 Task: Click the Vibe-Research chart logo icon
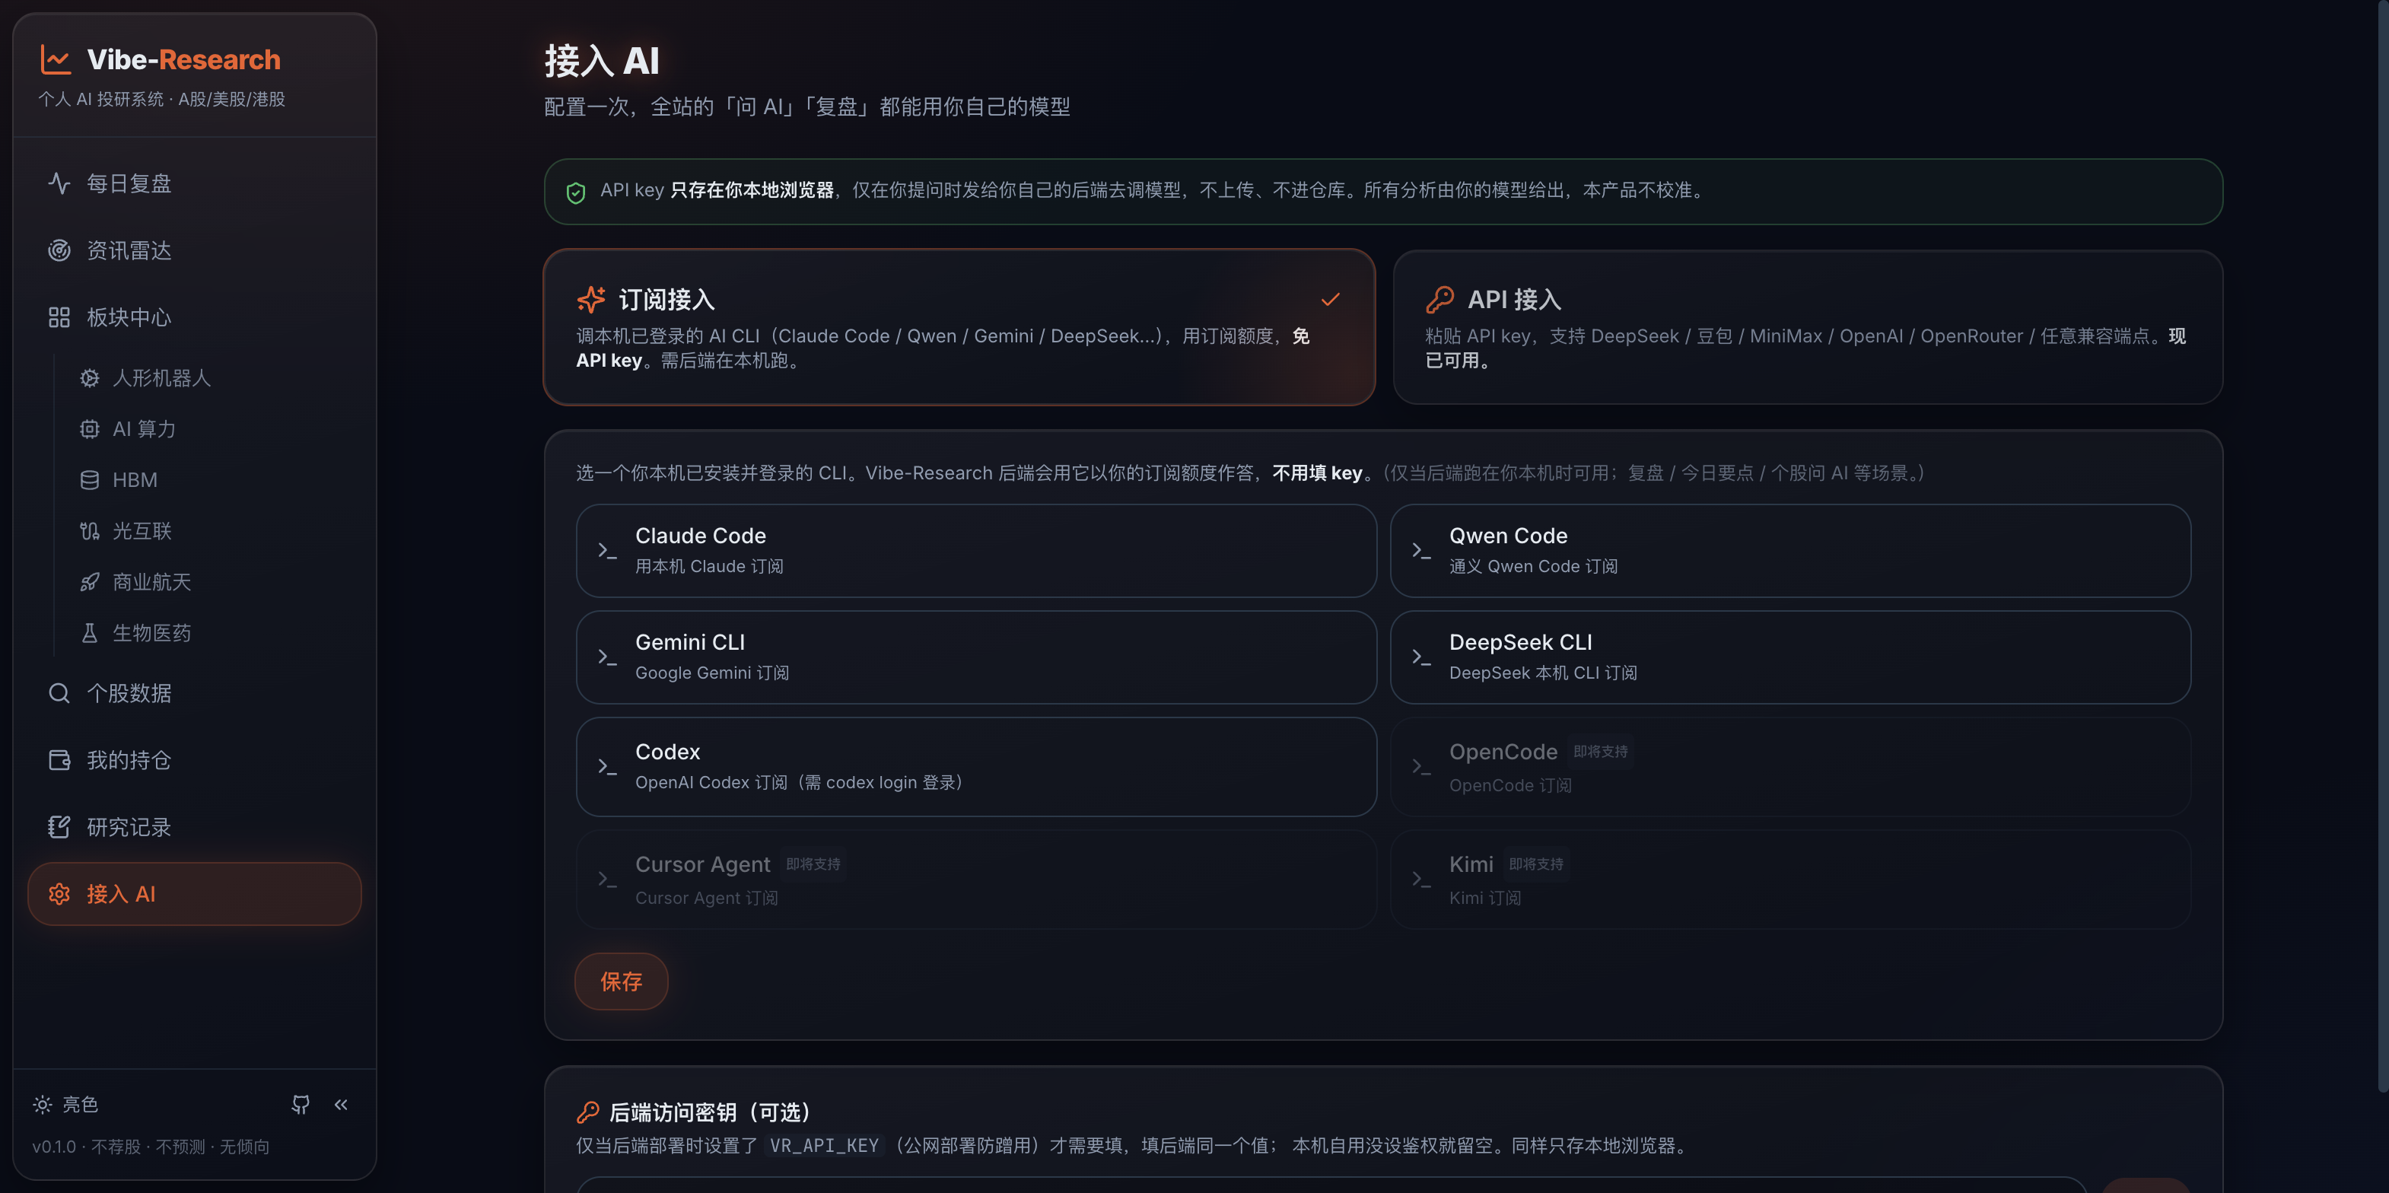56,60
